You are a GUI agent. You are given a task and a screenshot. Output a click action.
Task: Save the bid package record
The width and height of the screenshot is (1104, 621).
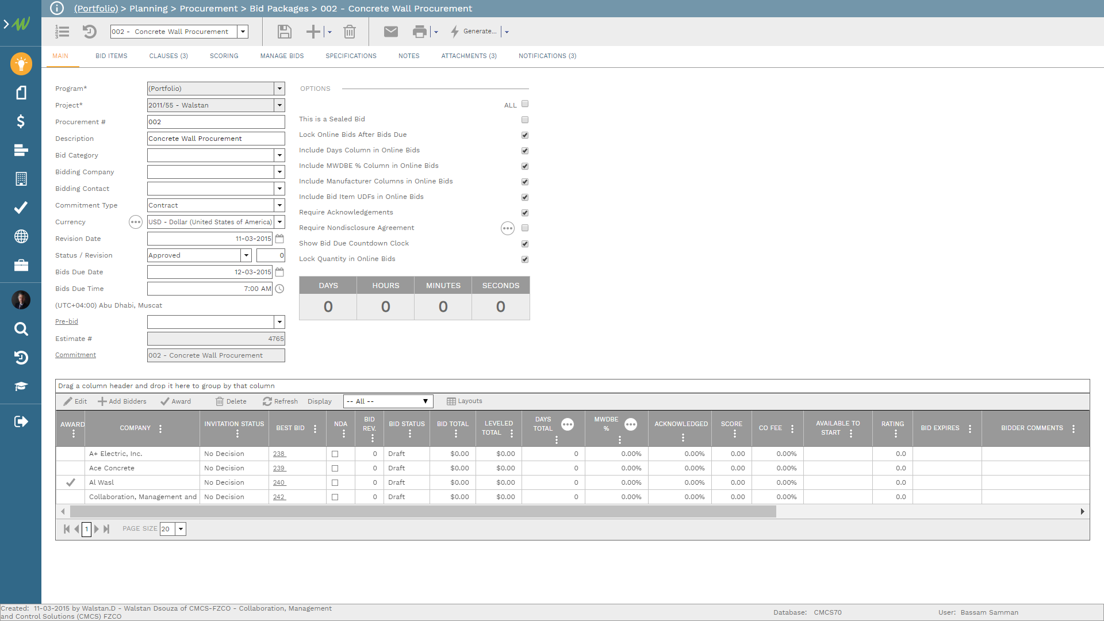(284, 32)
